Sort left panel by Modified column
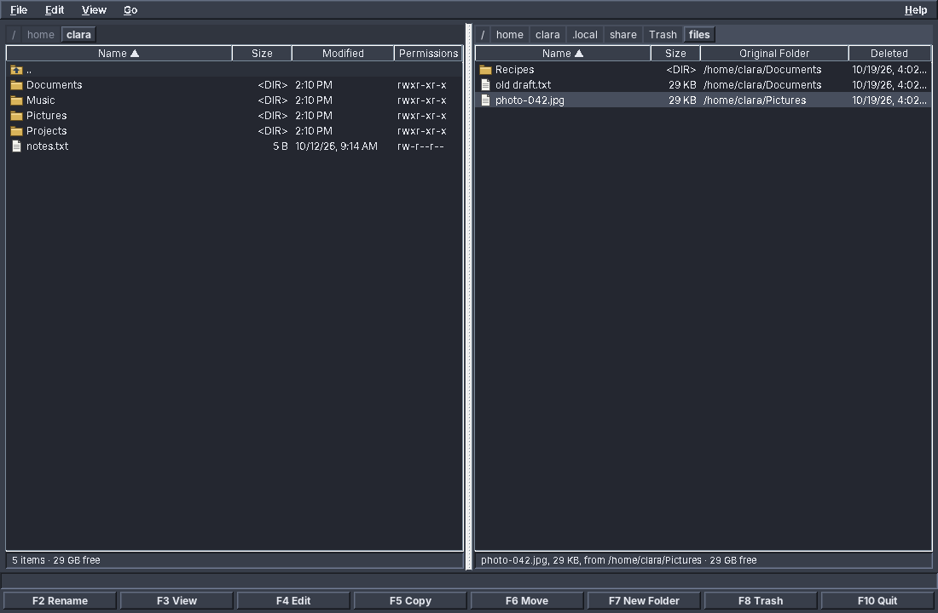The width and height of the screenshot is (938, 613). 343,53
